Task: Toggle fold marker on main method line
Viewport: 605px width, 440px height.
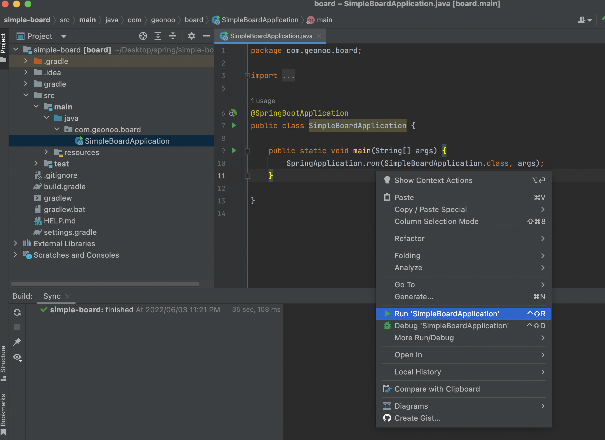Action: (x=247, y=151)
